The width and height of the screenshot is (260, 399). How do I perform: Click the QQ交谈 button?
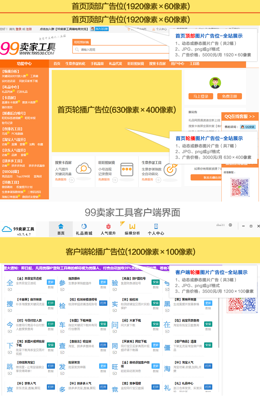[x=248, y=127]
